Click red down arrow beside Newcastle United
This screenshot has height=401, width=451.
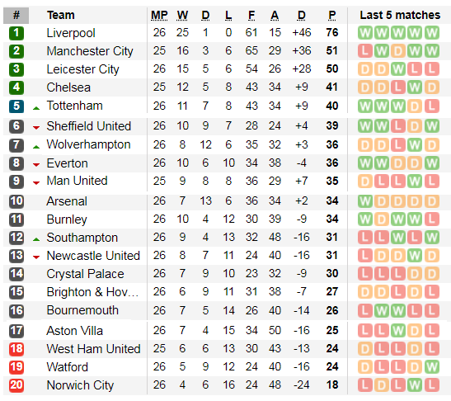pos(36,257)
